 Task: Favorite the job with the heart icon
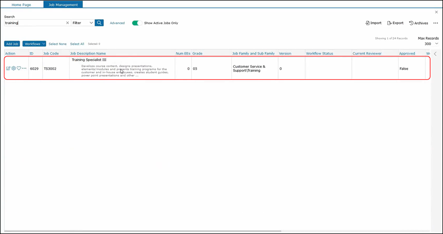pos(19,68)
